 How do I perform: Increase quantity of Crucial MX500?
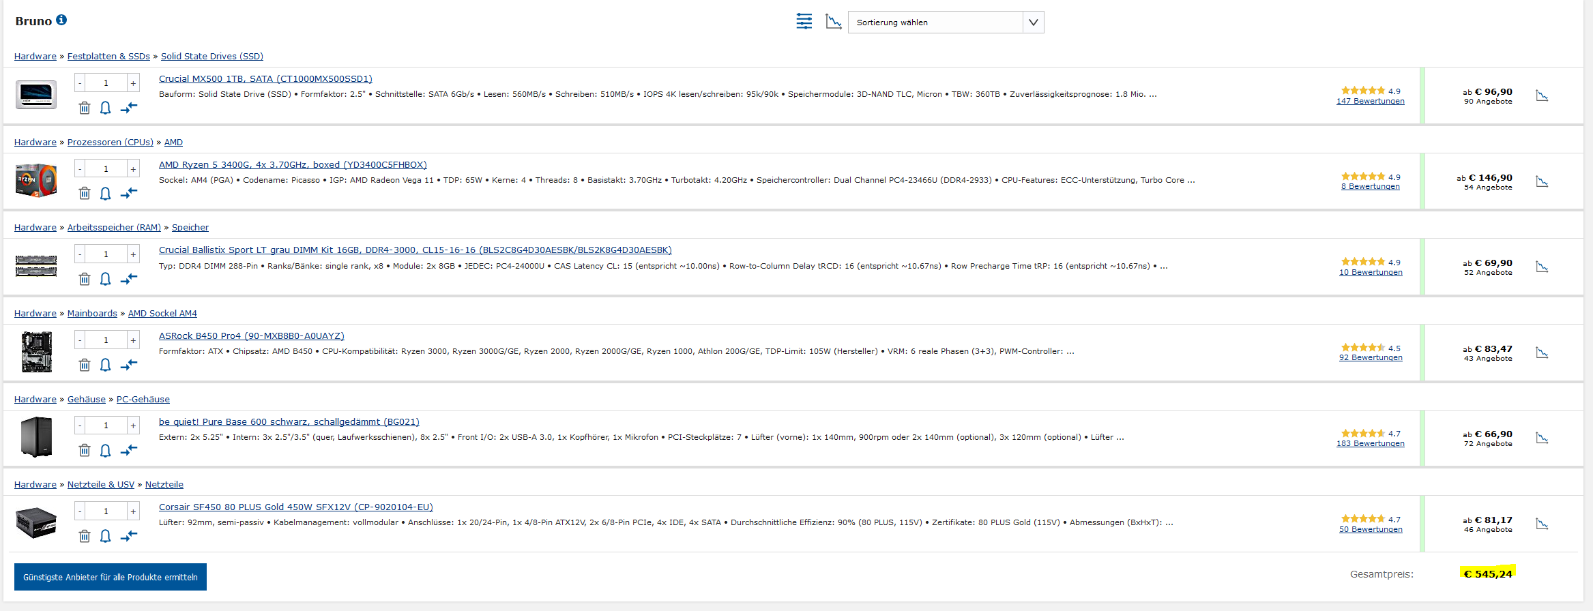[x=133, y=83]
